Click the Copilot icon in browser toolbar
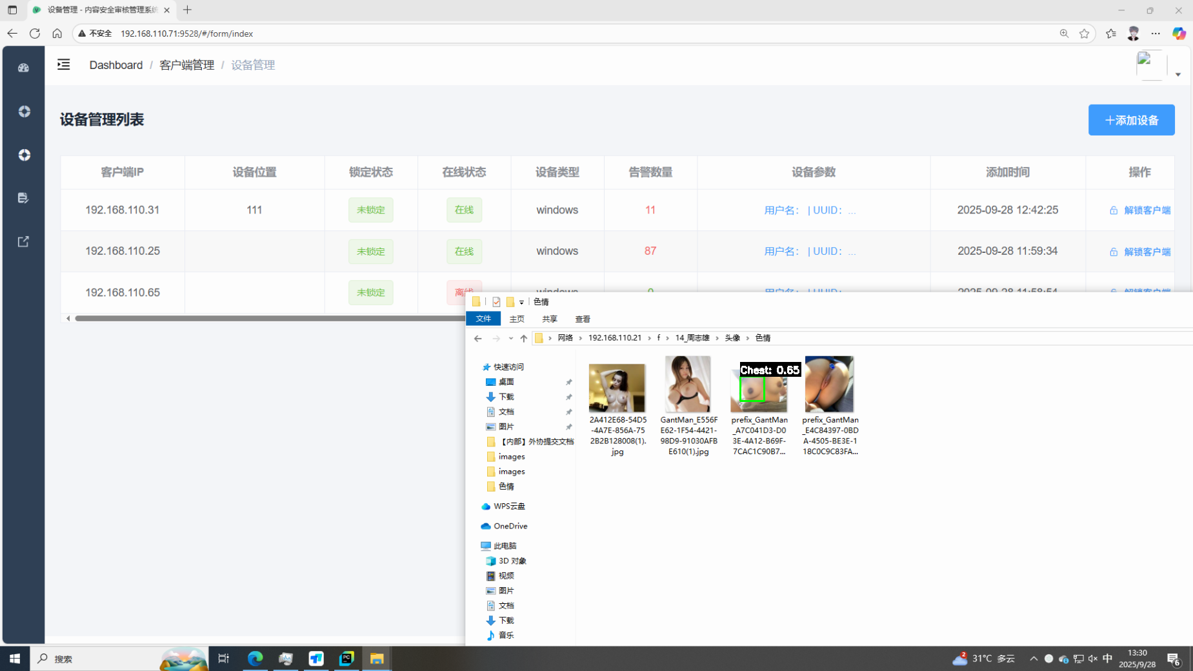1193x671 pixels. [1179, 34]
